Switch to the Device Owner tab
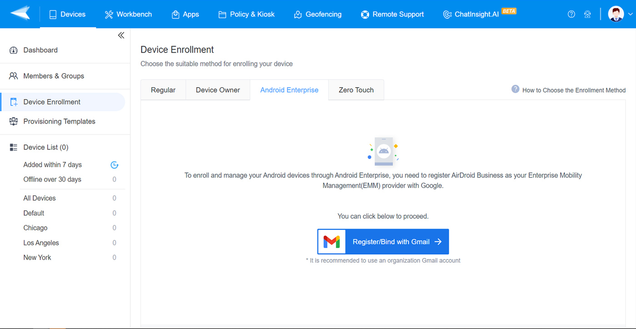Viewport: 636px width, 329px height. pyautogui.click(x=218, y=90)
